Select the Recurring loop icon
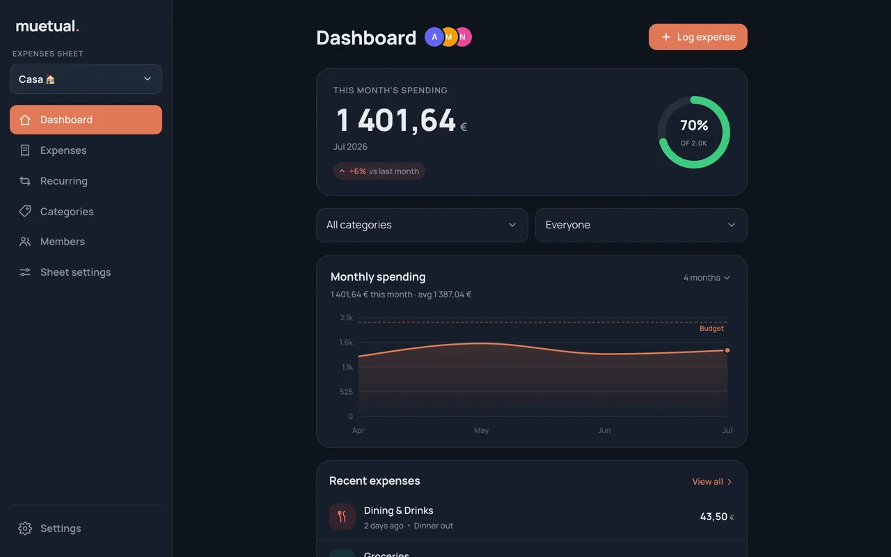Image resolution: width=891 pixels, height=557 pixels. [25, 181]
